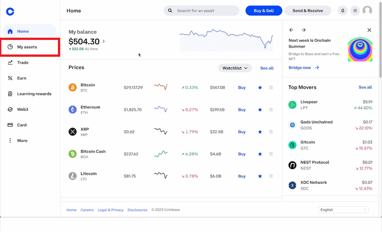Viewport: 382px width, 232px height.
Task: Unstar XRP from the watchlist
Action: 260,132
